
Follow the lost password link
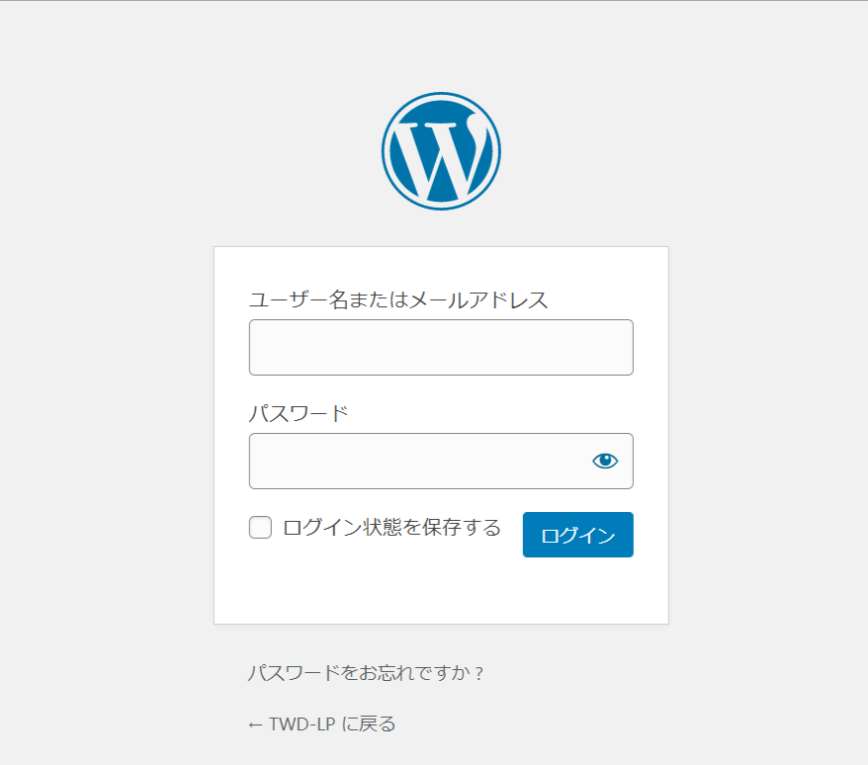pyautogui.click(x=369, y=671)
